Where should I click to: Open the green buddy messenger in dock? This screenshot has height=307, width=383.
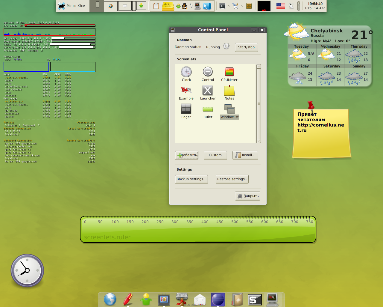[x=146, y=300]
